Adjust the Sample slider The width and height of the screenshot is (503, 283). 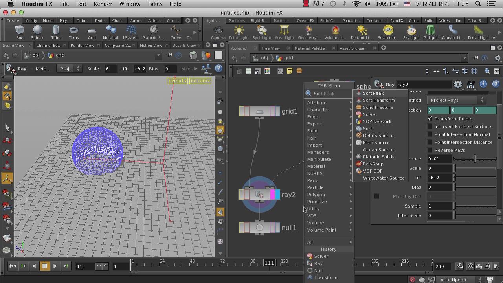pos(475,206)
